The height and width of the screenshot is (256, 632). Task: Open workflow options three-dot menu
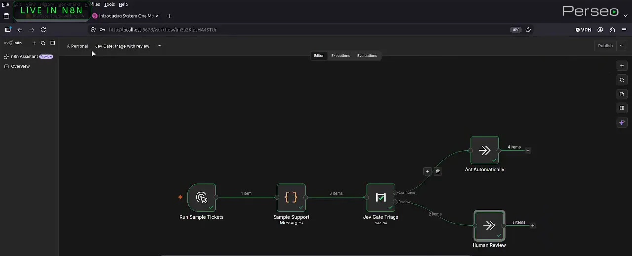(x=159, y=46)
